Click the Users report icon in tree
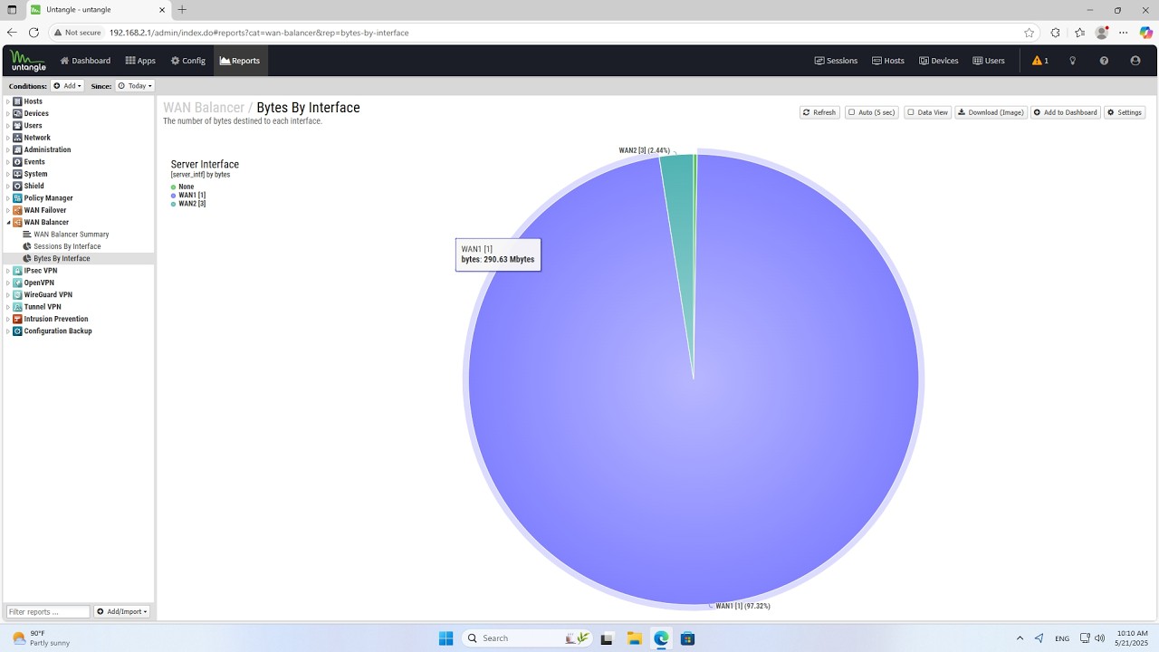 point(17,126)
